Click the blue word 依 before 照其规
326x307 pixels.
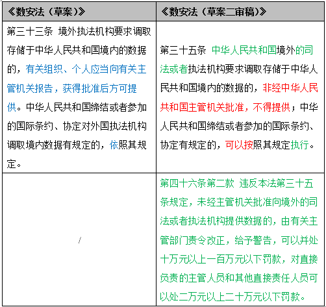pyautogui.click(x=114, y=145)
